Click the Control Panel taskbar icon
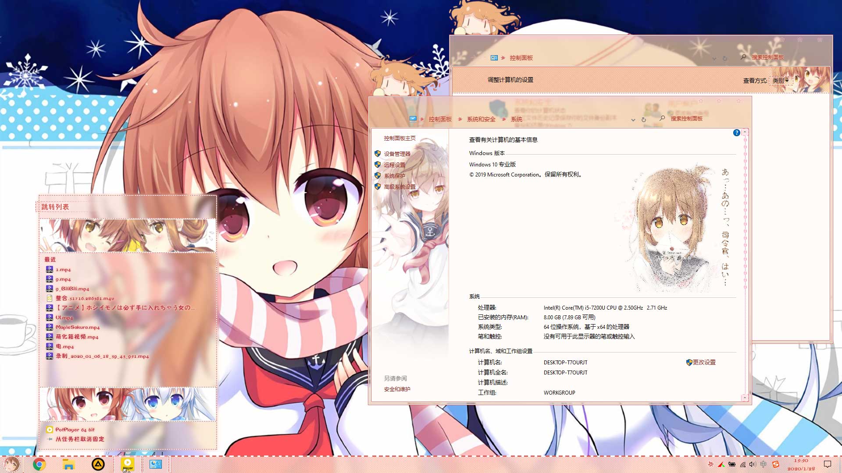Screen dimensions: 842x473 point(156,464)
